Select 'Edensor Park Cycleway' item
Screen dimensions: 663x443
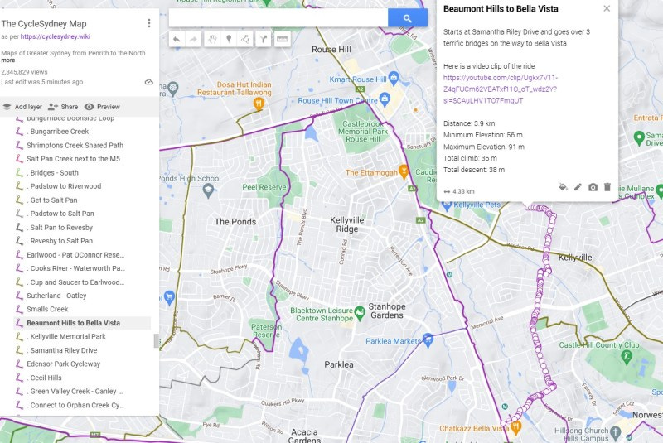82,364
